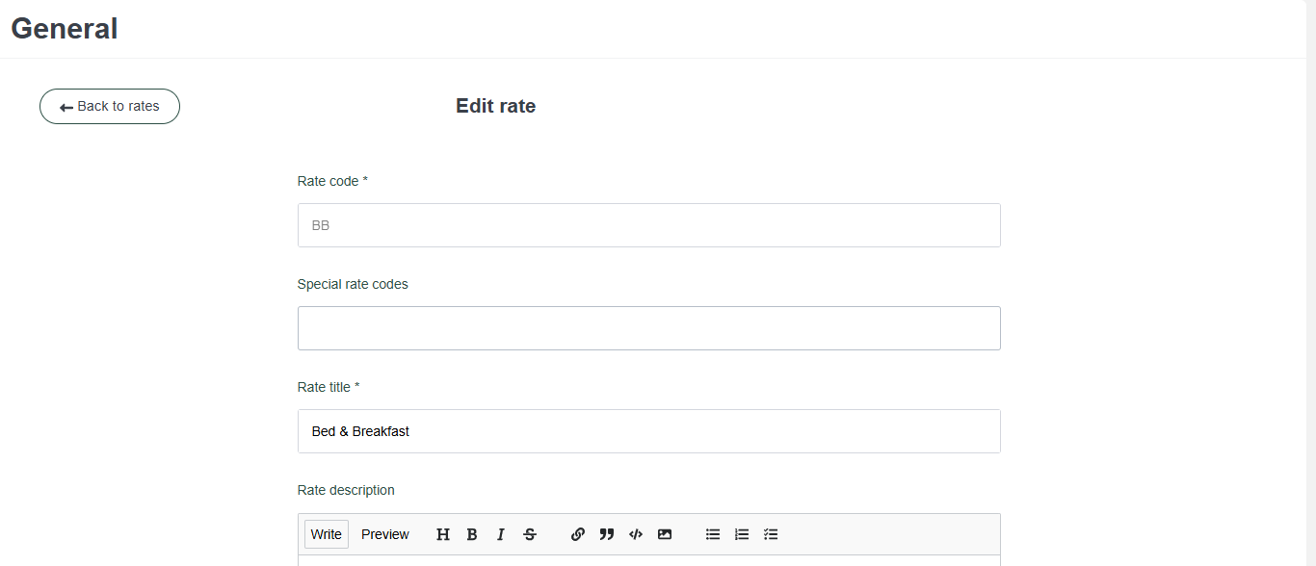The image size is (1316, 566).
Task: Insert a code snippet with the code icon
Action: tap(636, 534)
